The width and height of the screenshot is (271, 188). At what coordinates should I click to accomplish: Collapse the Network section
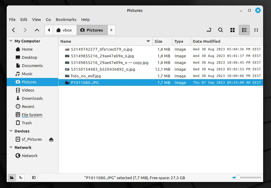pyautogui.click(x=11, y=148)
